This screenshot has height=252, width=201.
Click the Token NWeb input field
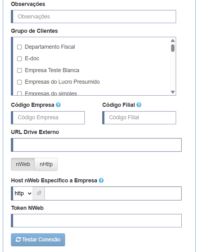coord(96,220)
